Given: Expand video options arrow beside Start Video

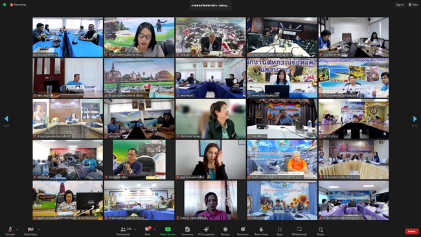Looking at the screenshot, I should pos(39,229).
